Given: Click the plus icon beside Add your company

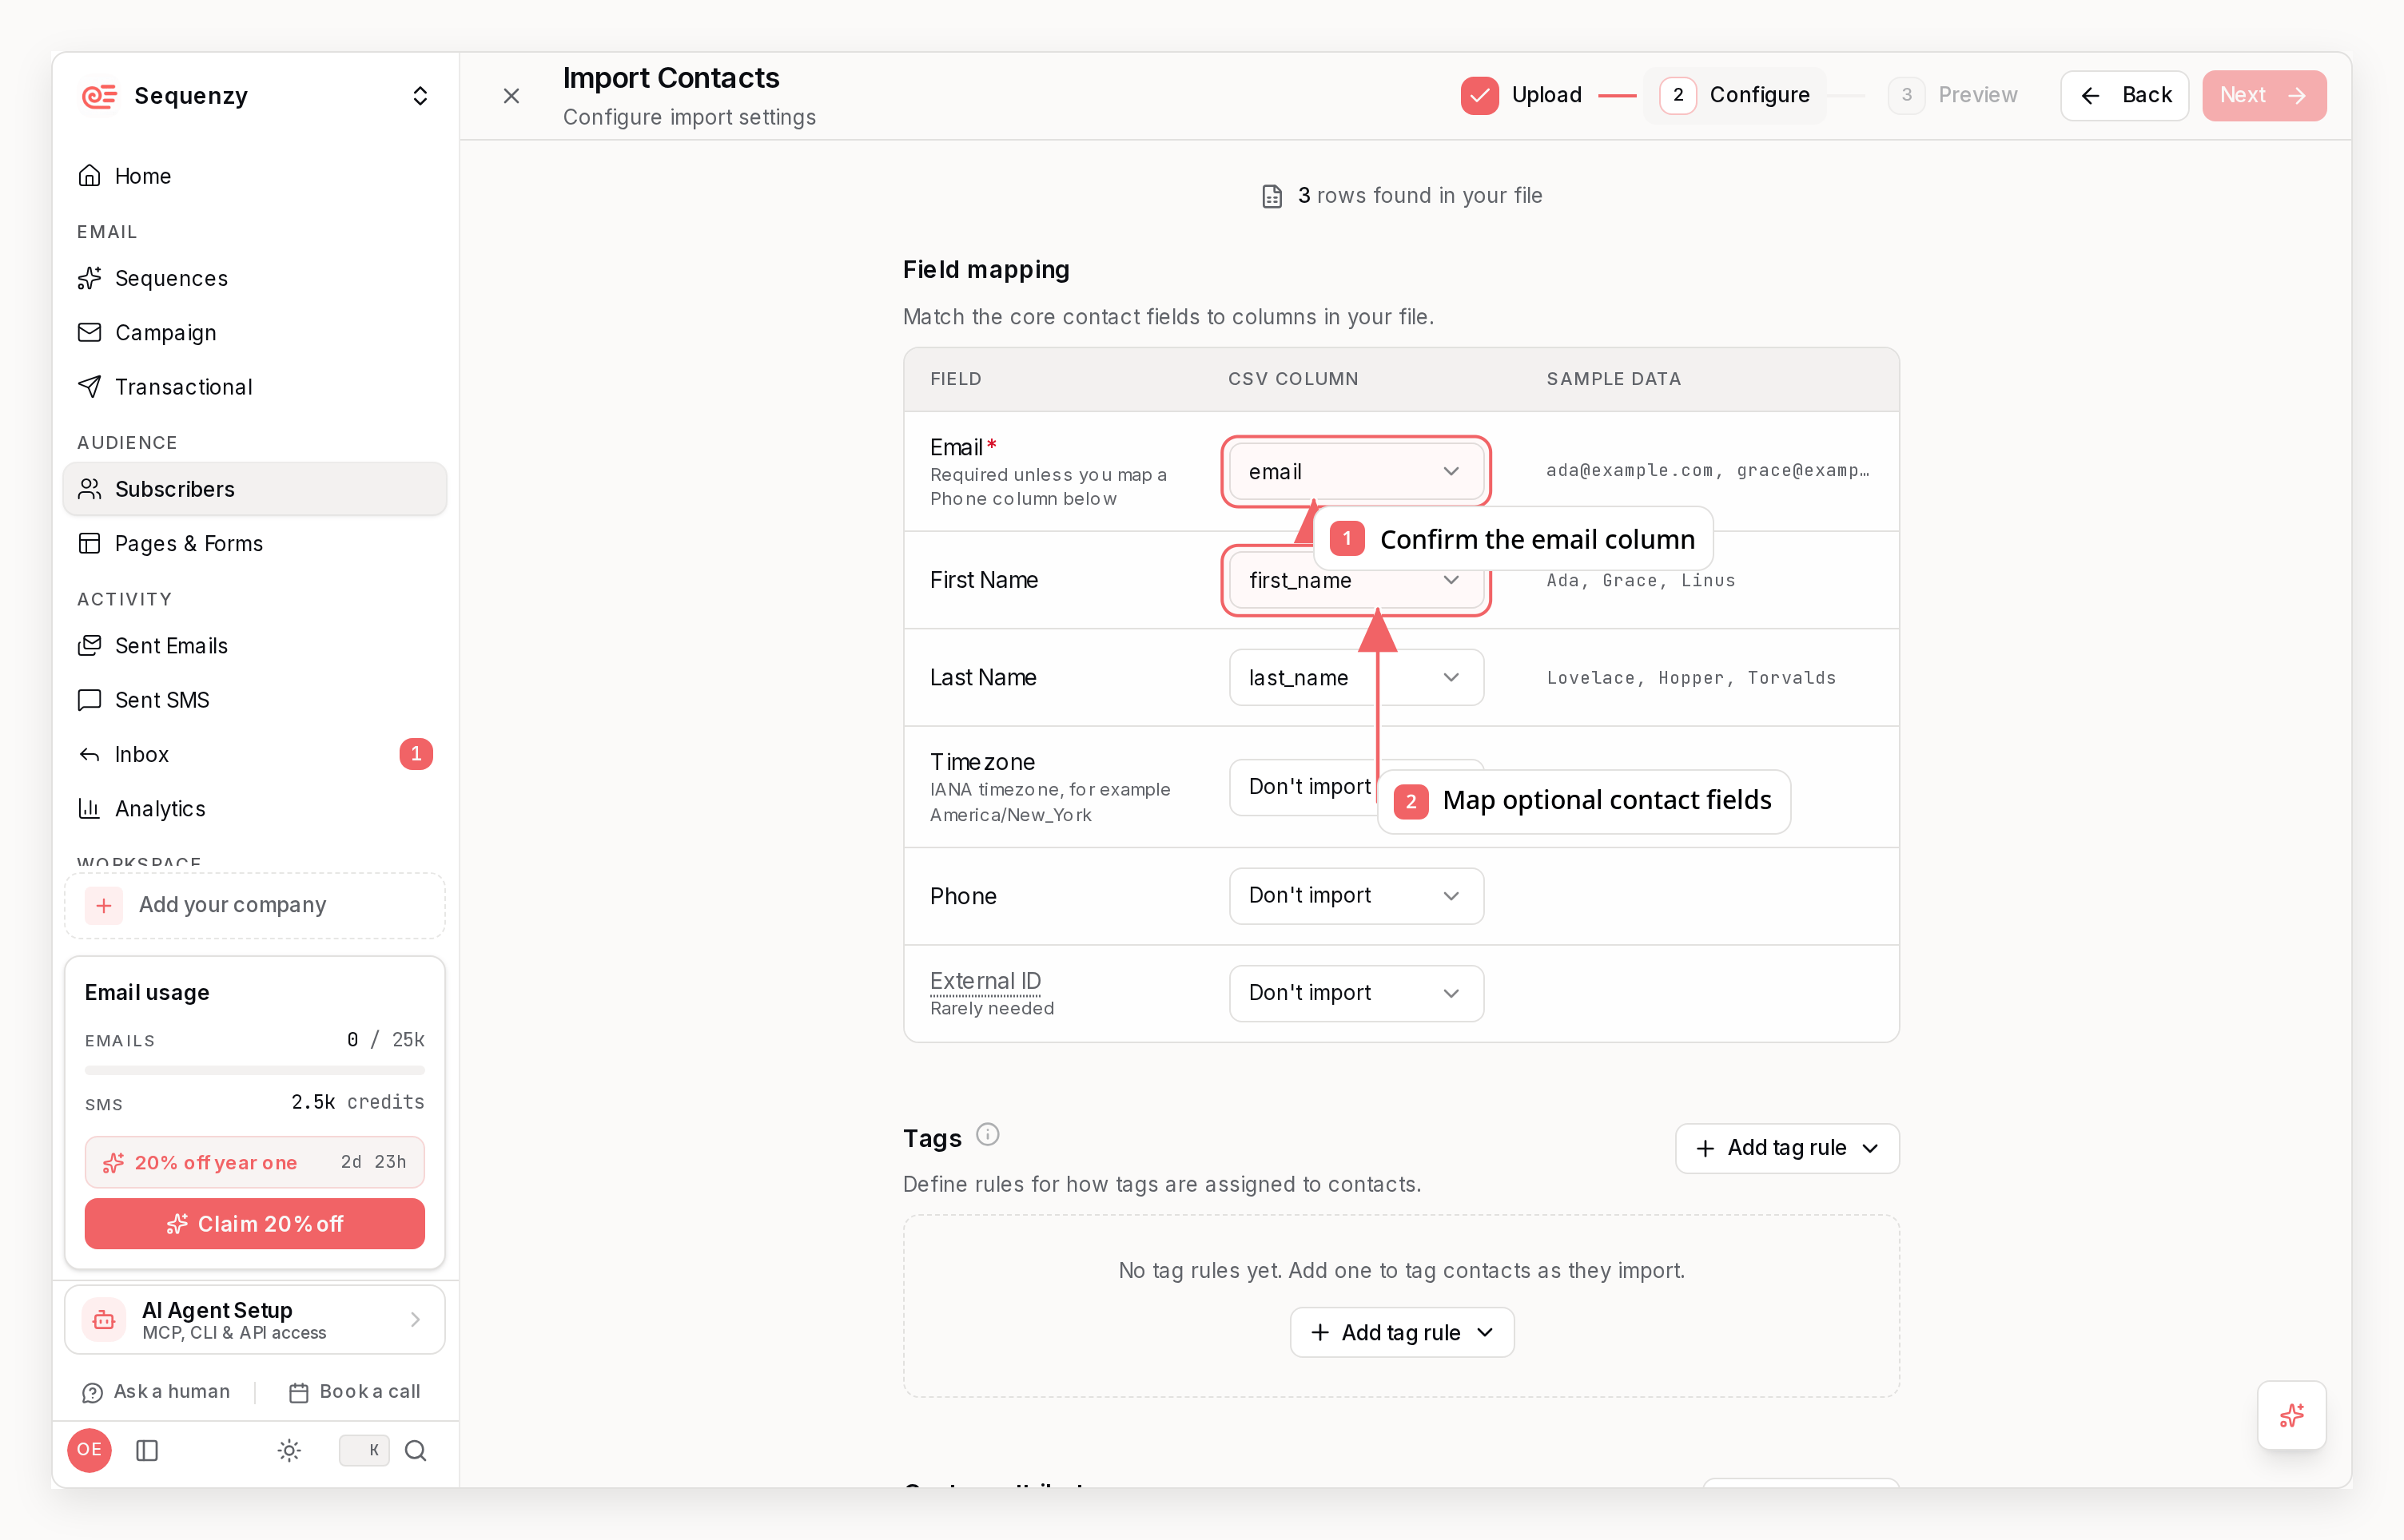Looking at the screenshot, I should tap(104, 905).
